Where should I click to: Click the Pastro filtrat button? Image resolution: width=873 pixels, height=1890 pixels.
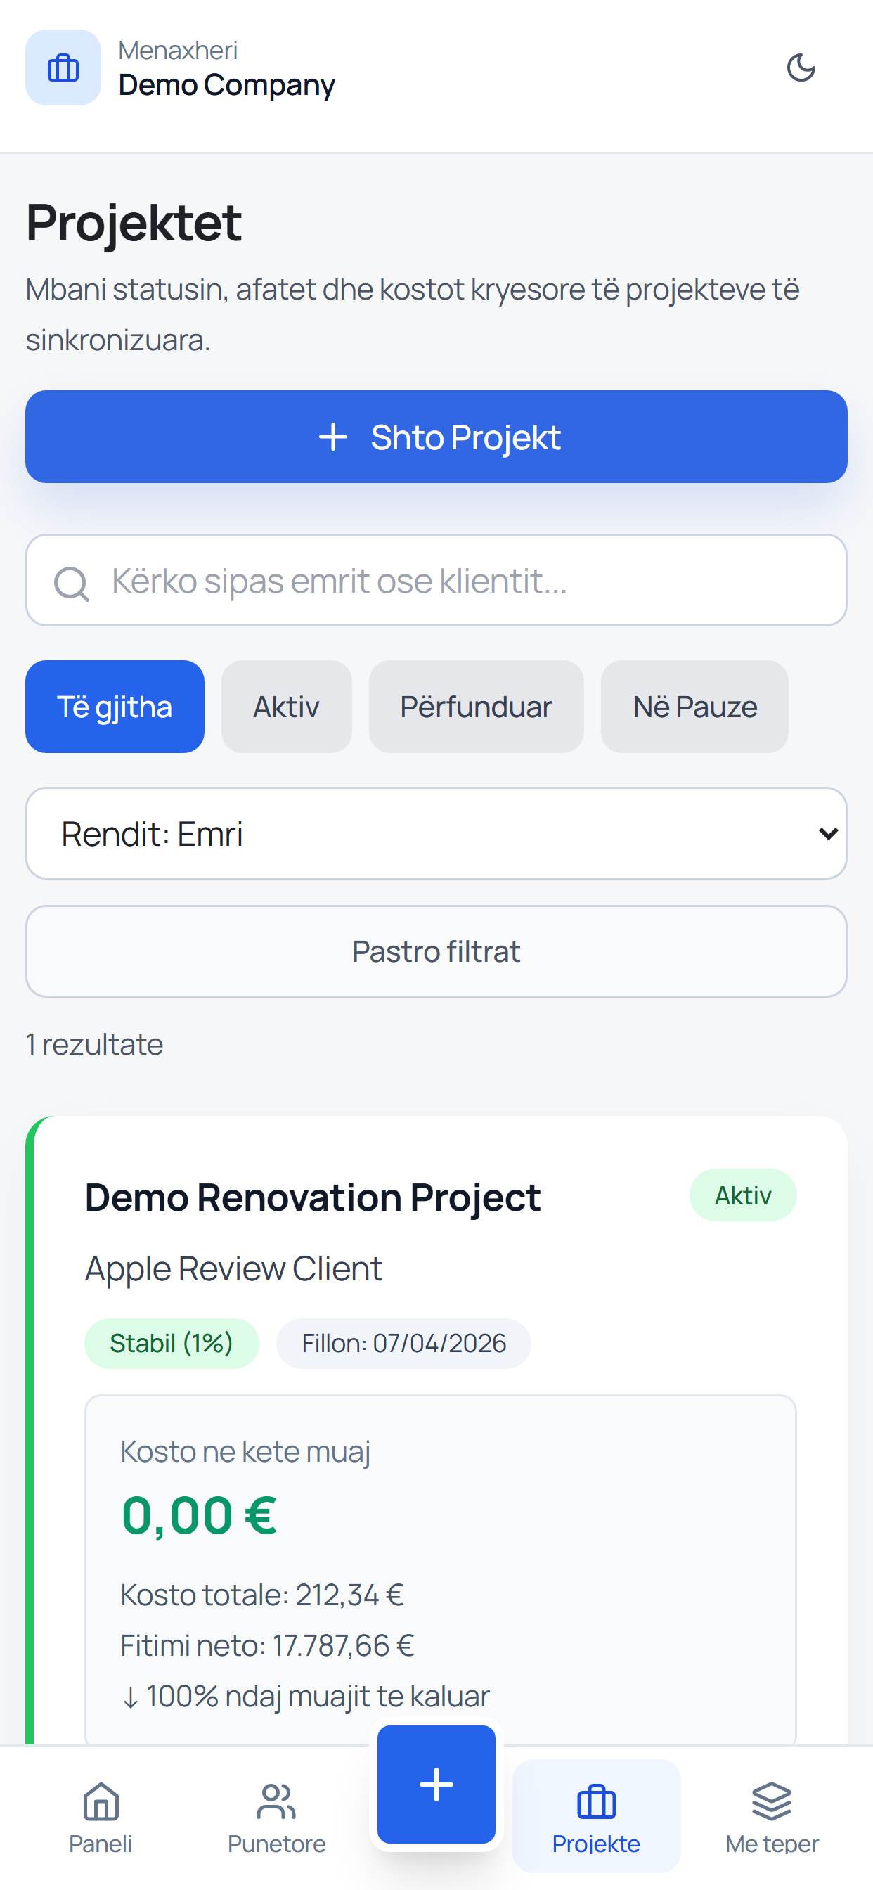[x=436, y=951]
